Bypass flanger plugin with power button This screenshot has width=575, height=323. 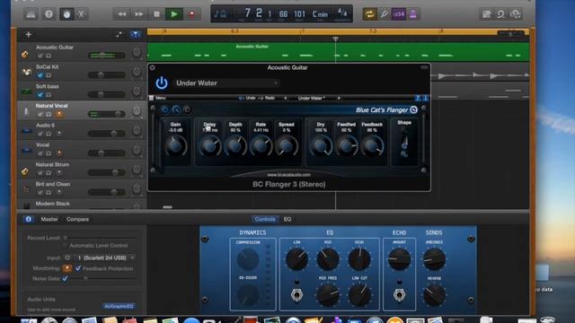[x=162, y=83]
